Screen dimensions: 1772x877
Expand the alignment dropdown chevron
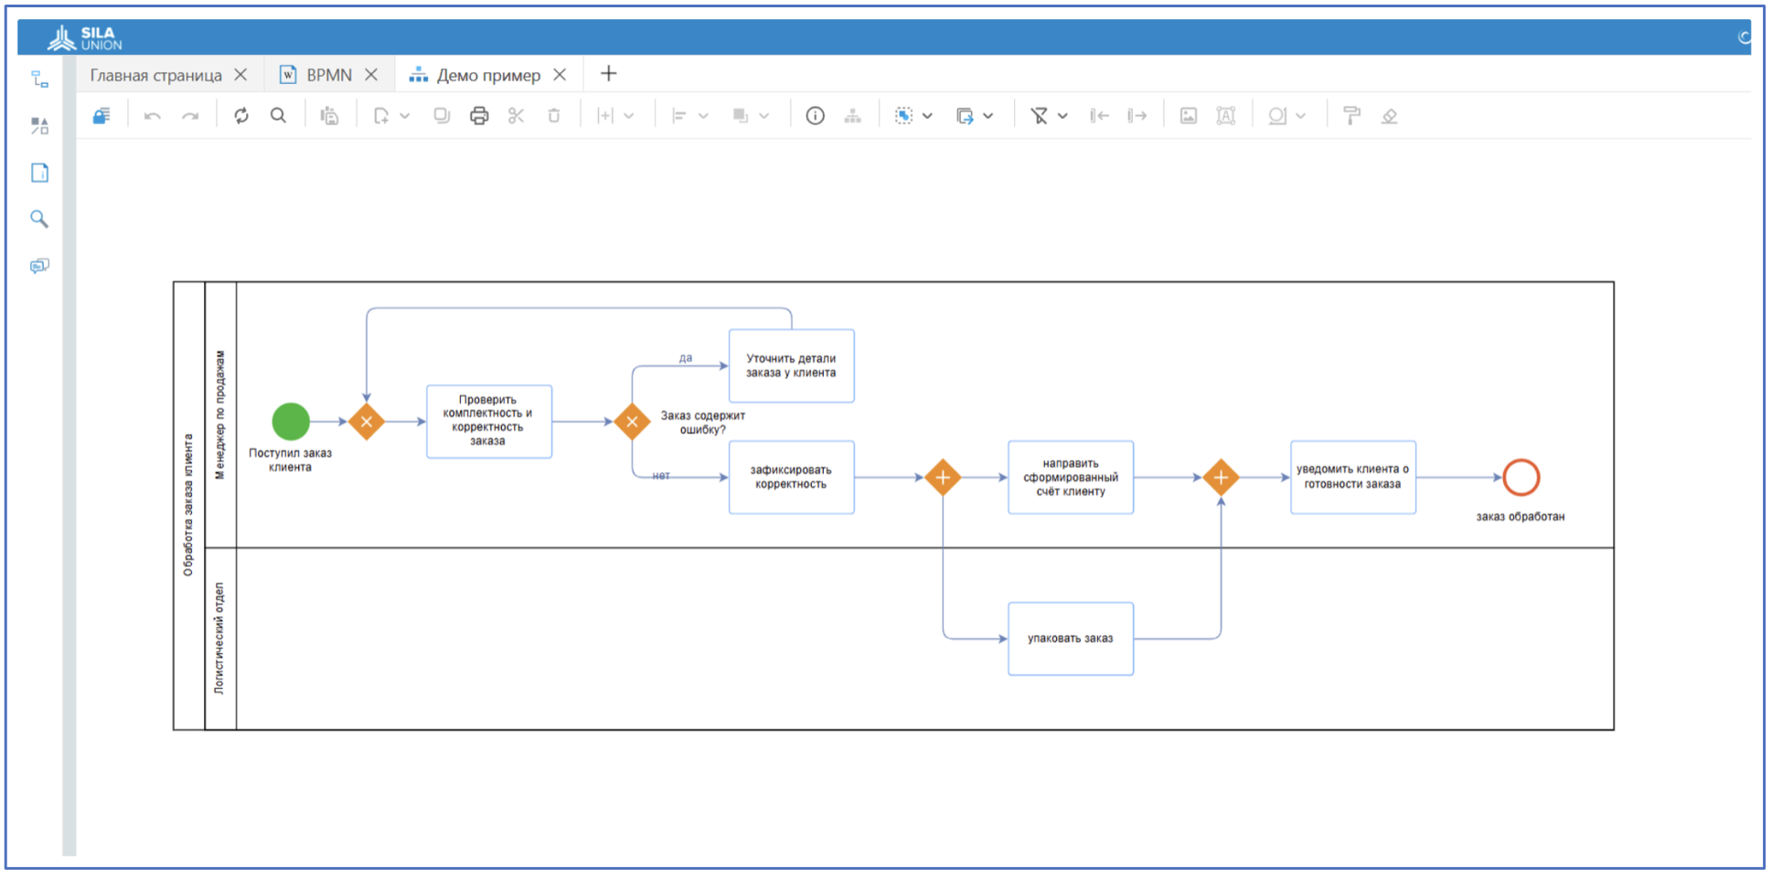703,115
